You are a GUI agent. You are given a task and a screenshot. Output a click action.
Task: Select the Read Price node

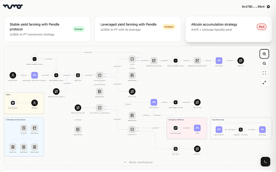[x=13, y=147]
